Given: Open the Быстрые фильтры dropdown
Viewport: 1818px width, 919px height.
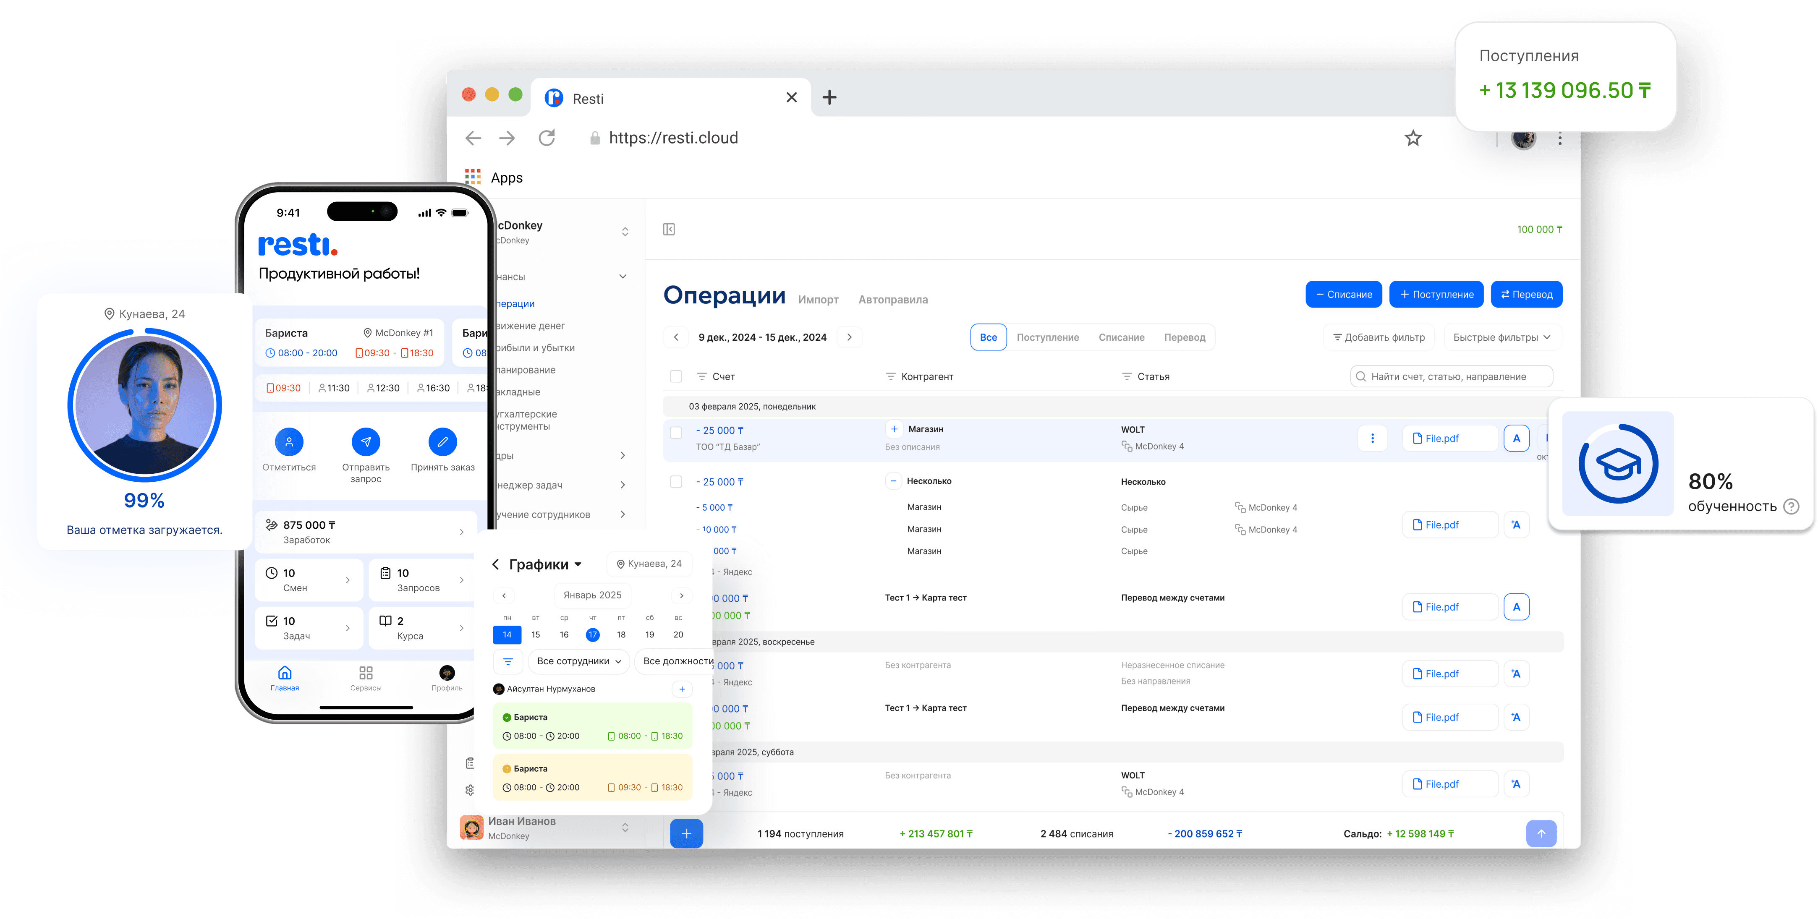Looking at the screenshot, I should [x=1502, y=337].
